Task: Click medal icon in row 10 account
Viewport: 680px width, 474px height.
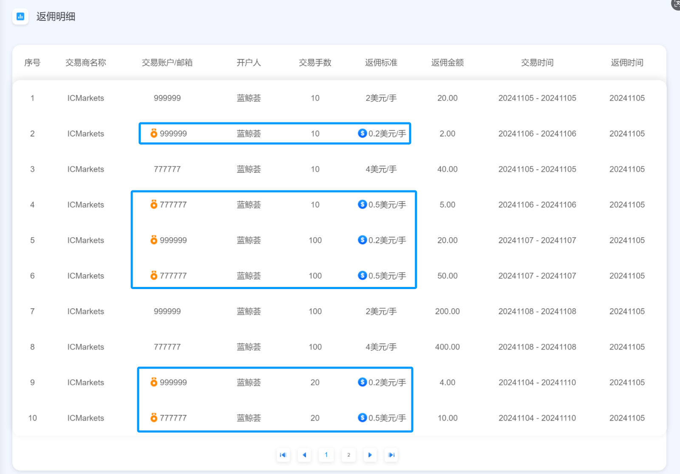Action: pyautogui.click(x=154, y=418)
